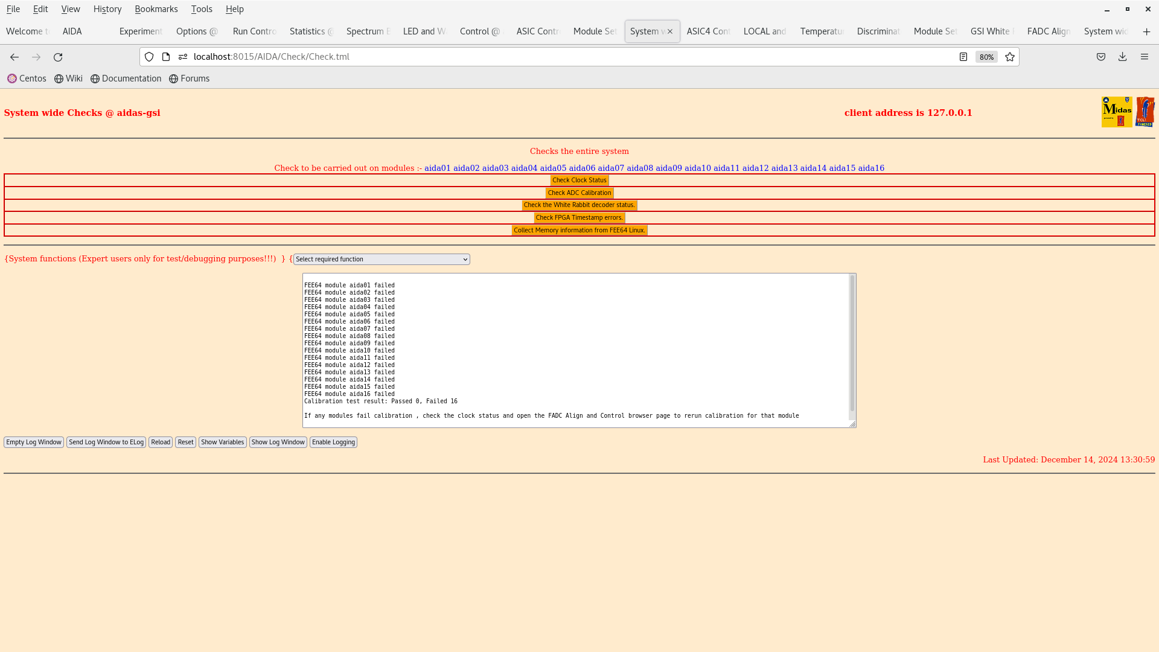The height and width of the screenshot is (652, 1159).
Task: Click the page reload icon in address bar
Action: [x=58, y=57]
